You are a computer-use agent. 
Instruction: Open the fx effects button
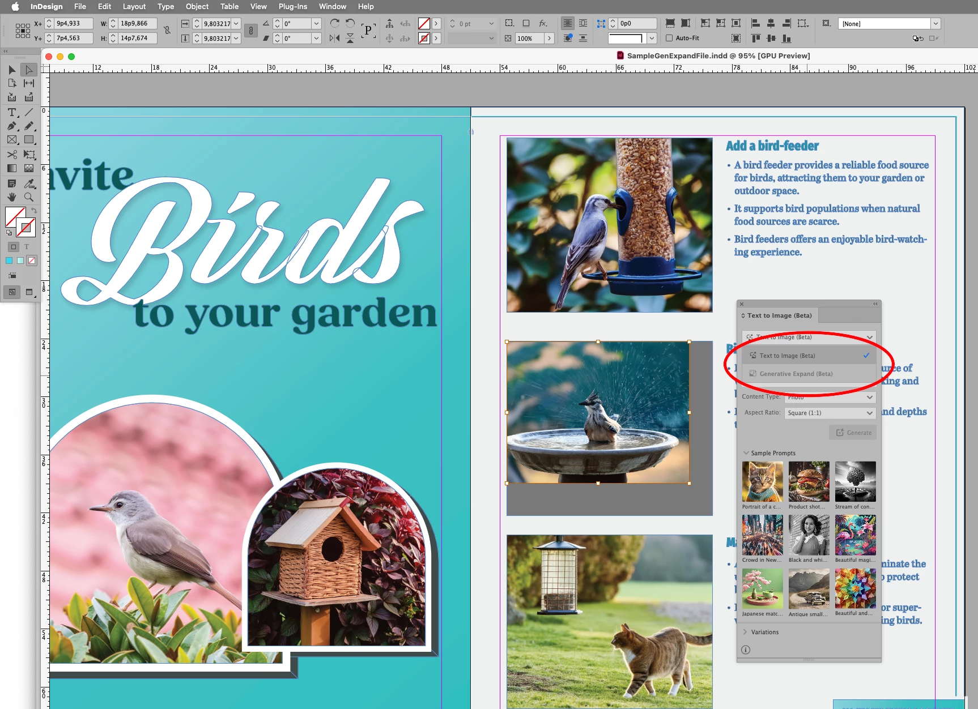pos(543,23)
